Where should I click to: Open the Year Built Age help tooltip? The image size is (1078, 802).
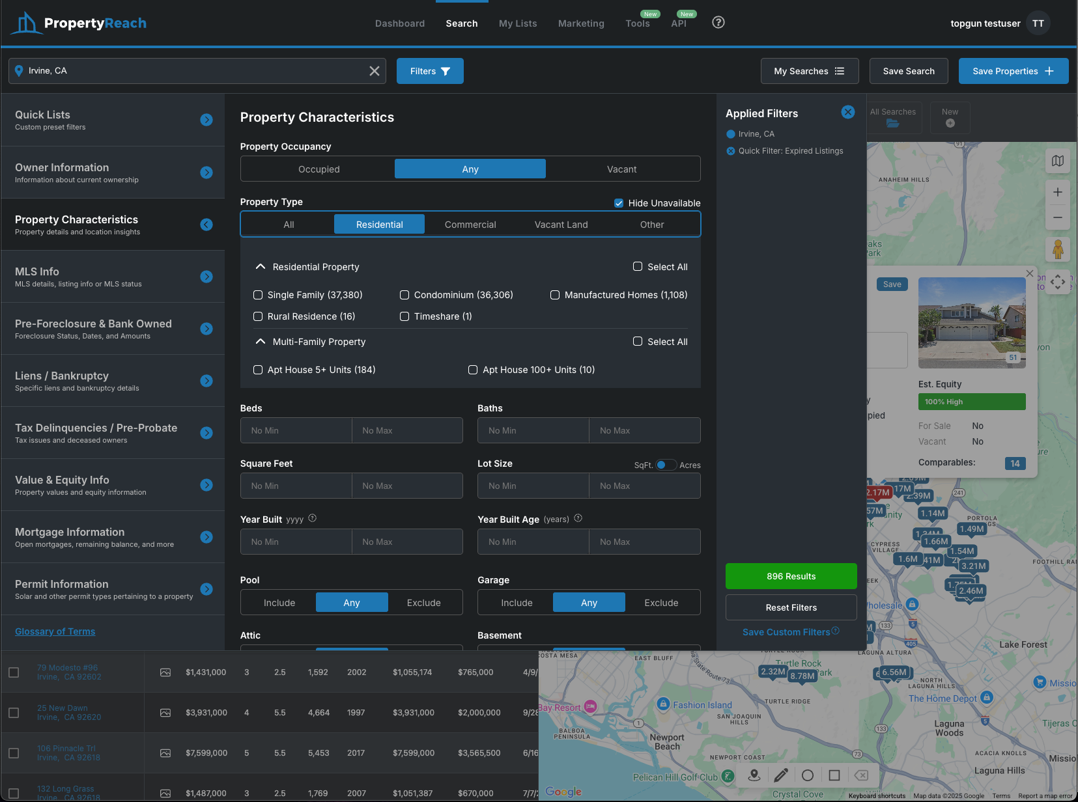click(x=578, y=518)
